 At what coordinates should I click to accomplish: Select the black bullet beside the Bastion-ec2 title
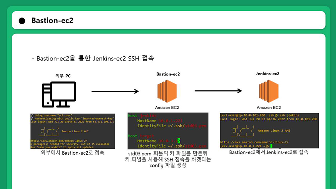click(x=22, y=21)
